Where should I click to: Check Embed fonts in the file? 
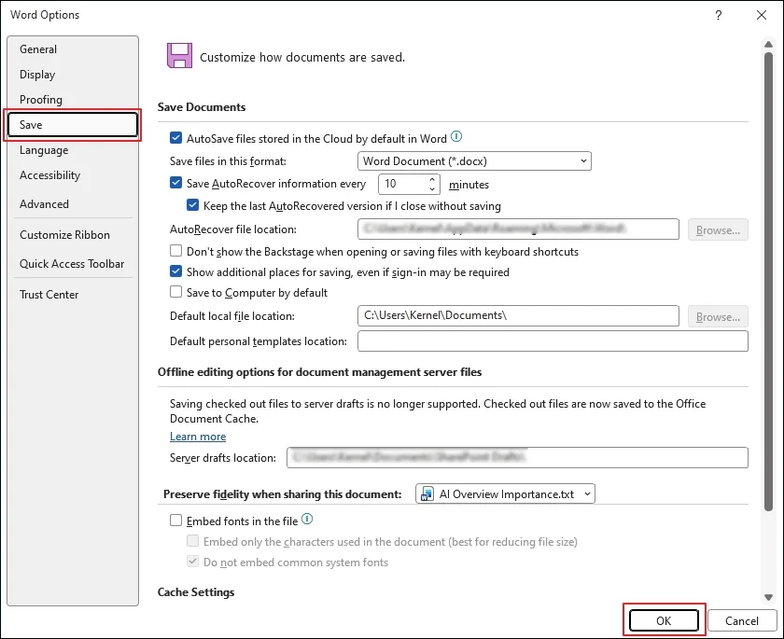(x=176, y=521)
